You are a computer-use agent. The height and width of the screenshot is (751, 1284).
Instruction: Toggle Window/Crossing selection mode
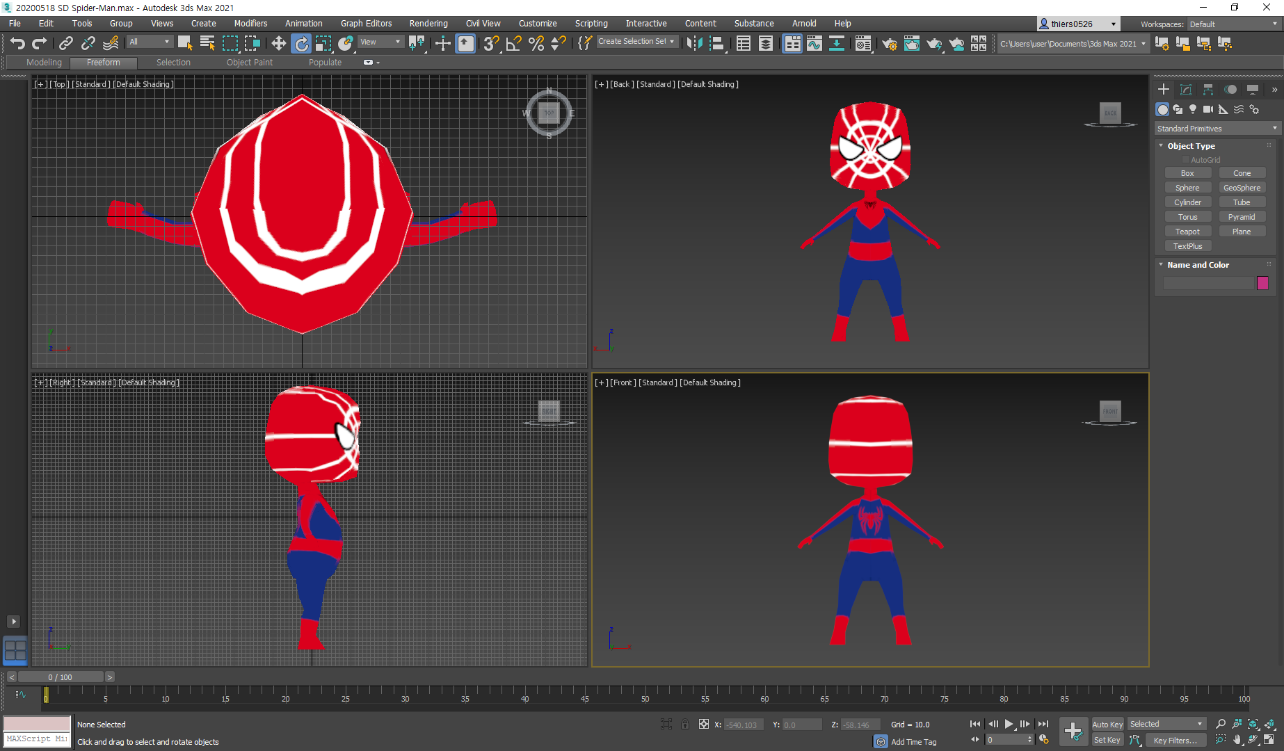(x=252, y=44)
